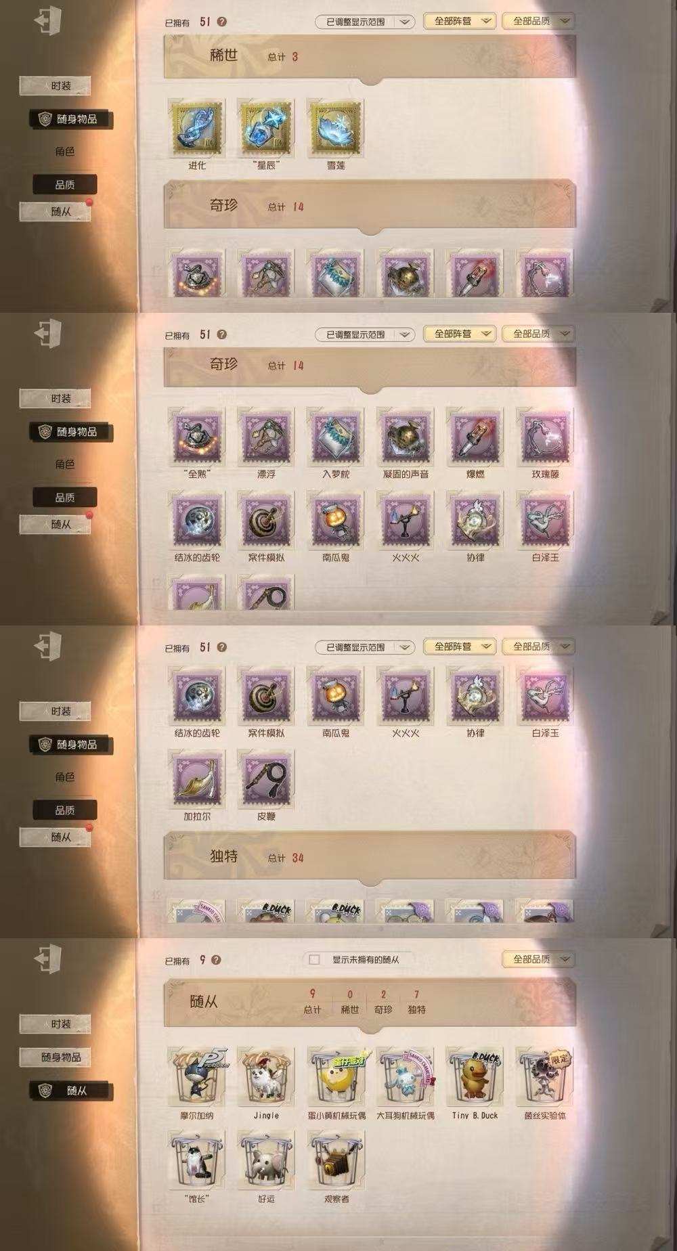
Task: Select the 摩尔加纳 pet icon
Action: pos(196,1076)
